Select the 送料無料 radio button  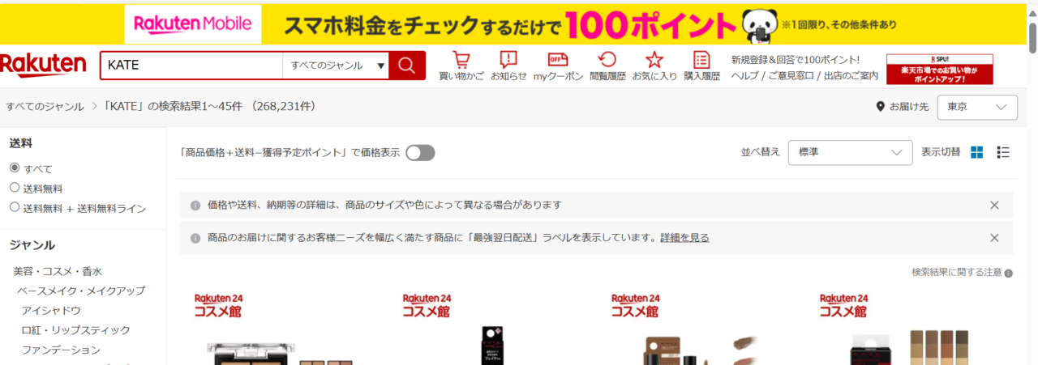14,188
